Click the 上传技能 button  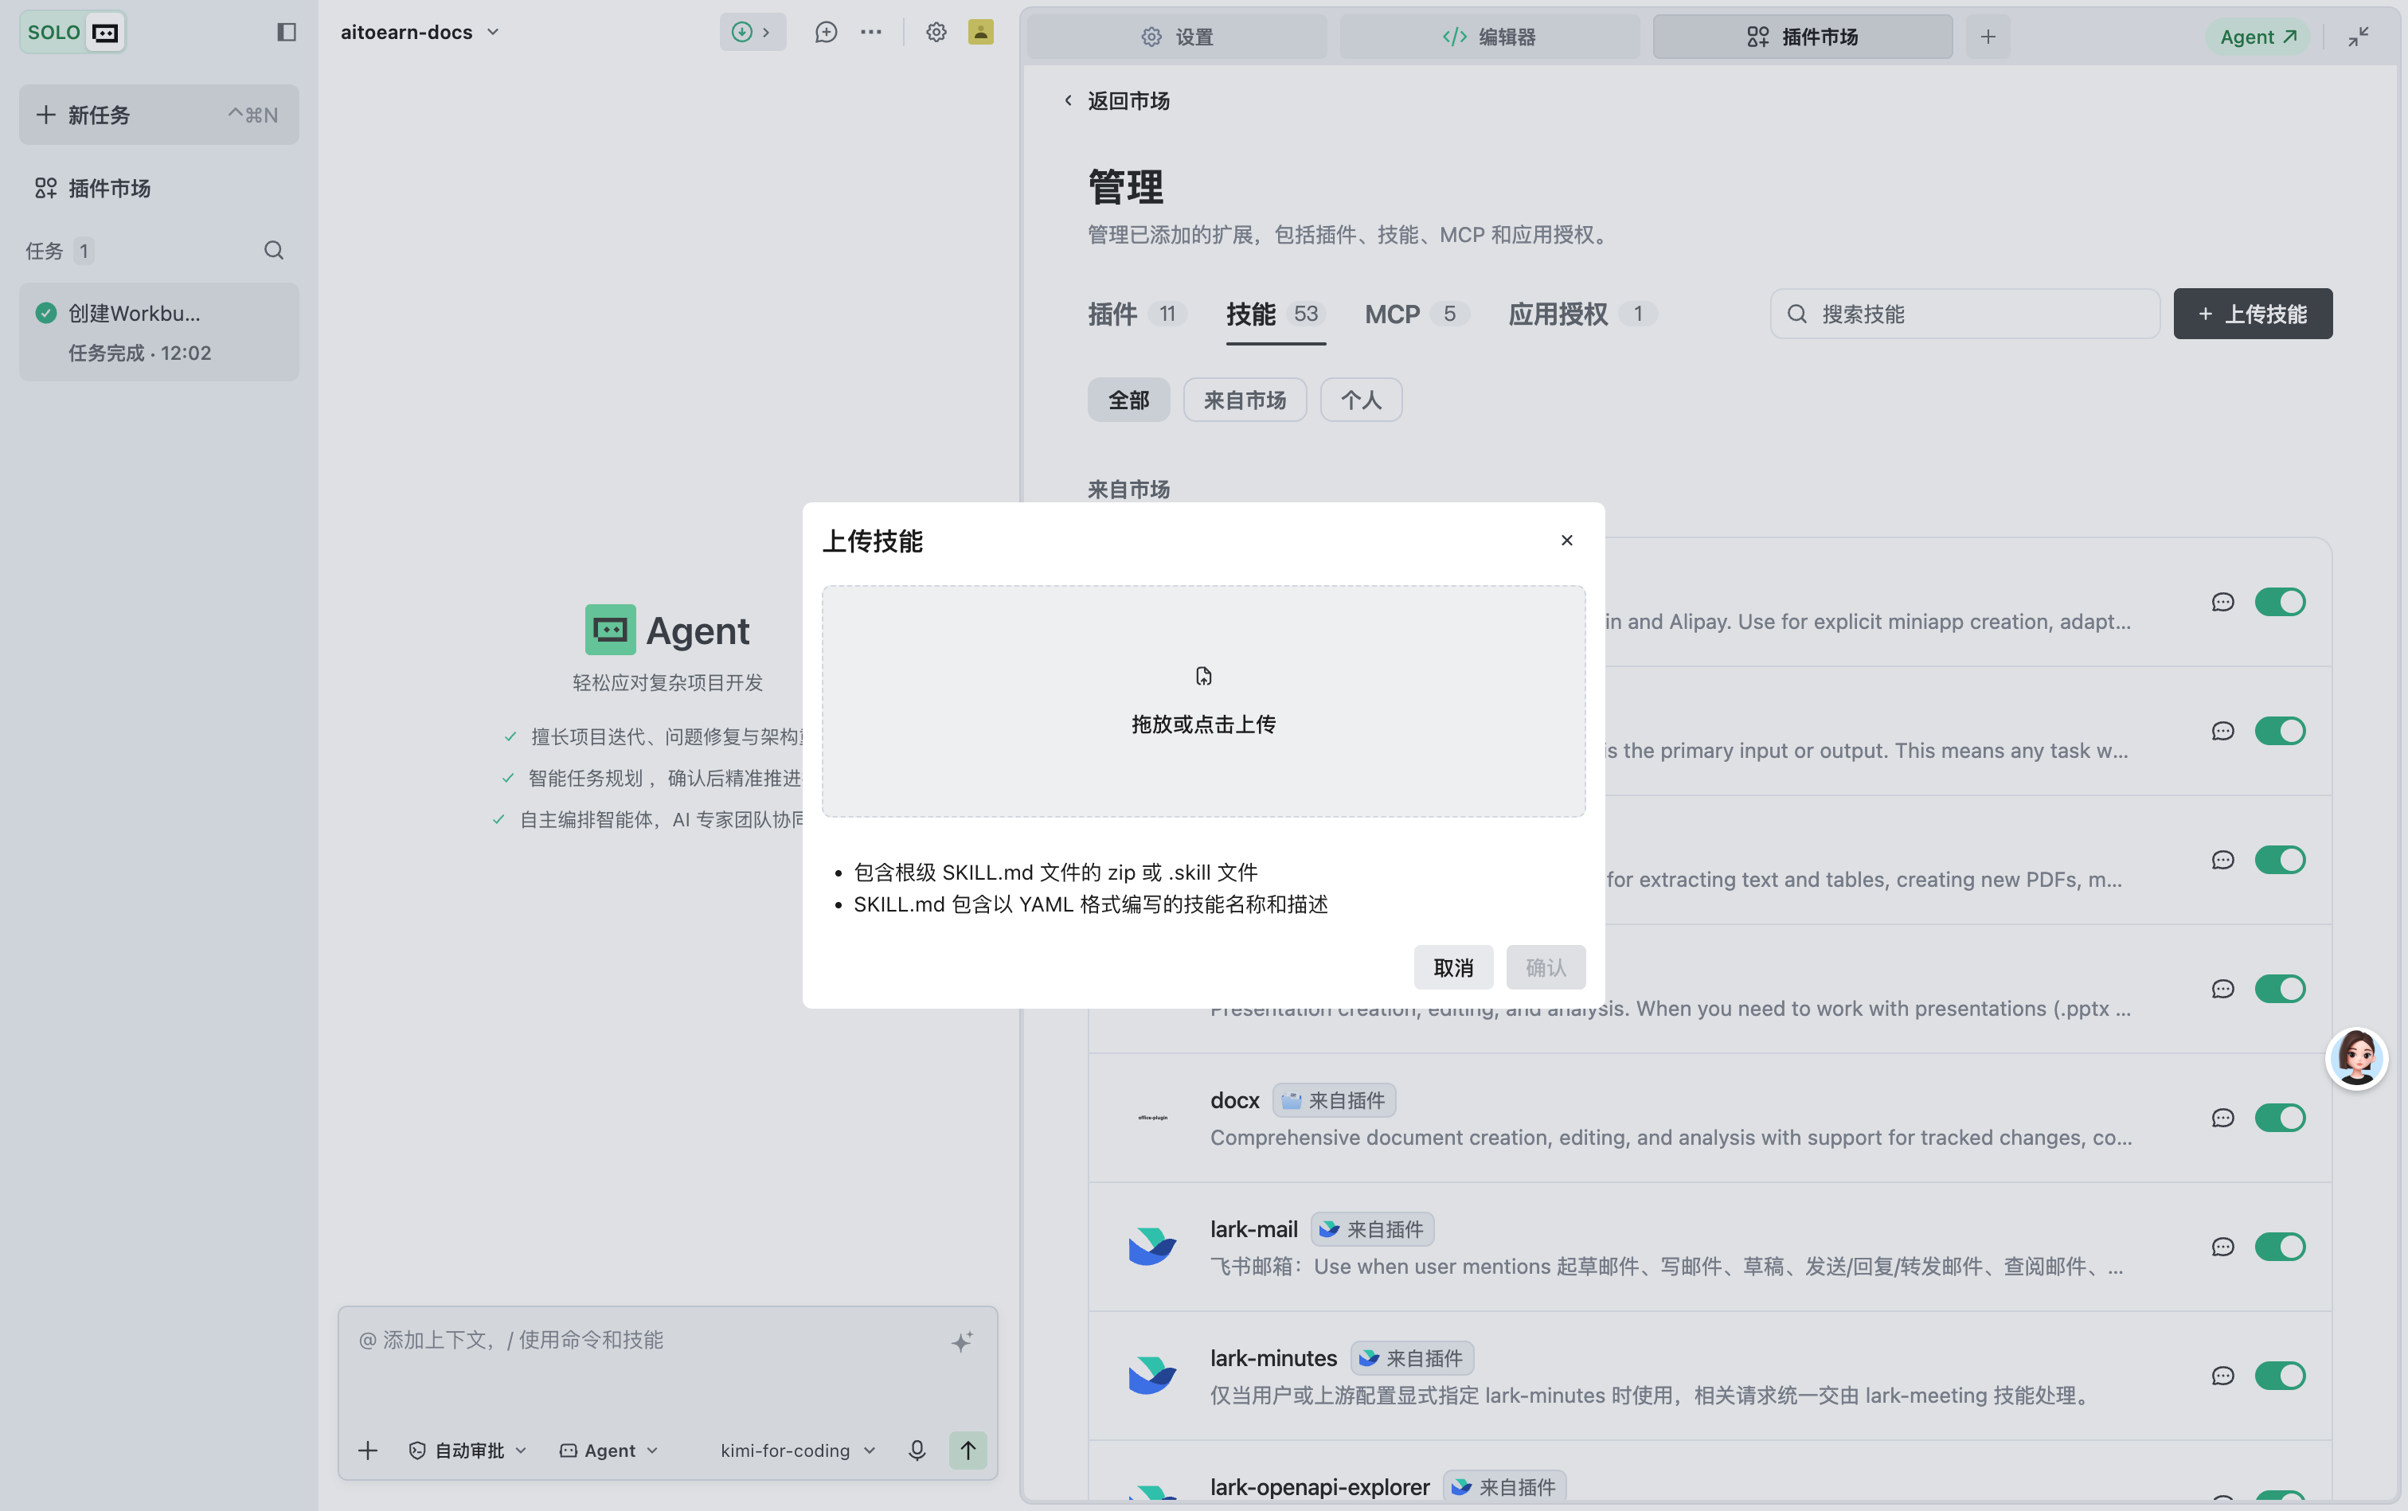pos(2253,314)
